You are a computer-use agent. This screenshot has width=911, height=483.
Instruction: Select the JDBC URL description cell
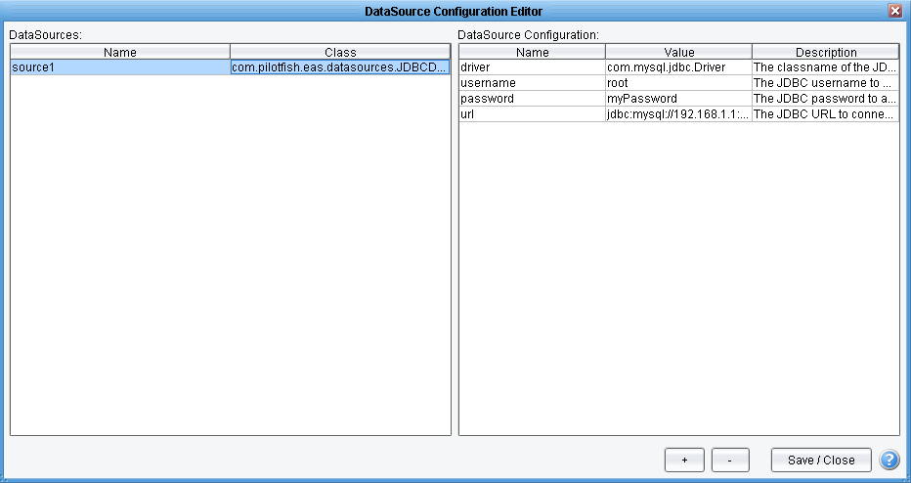[x=826, y=114]
